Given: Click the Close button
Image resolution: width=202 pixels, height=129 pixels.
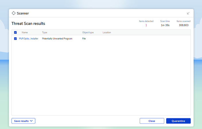Looking at the screenshot, I should click(x=152, y=121).
